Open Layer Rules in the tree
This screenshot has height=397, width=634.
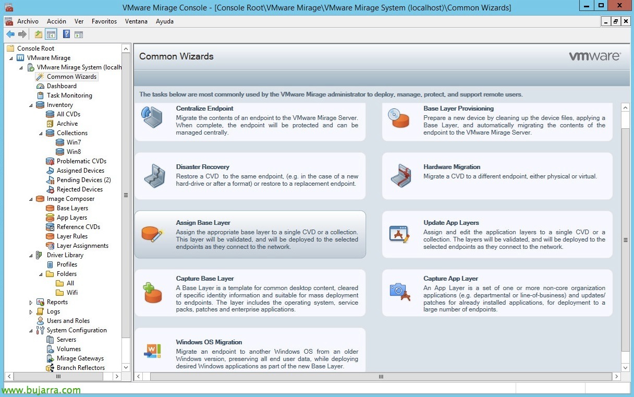[x=72, y=236]
